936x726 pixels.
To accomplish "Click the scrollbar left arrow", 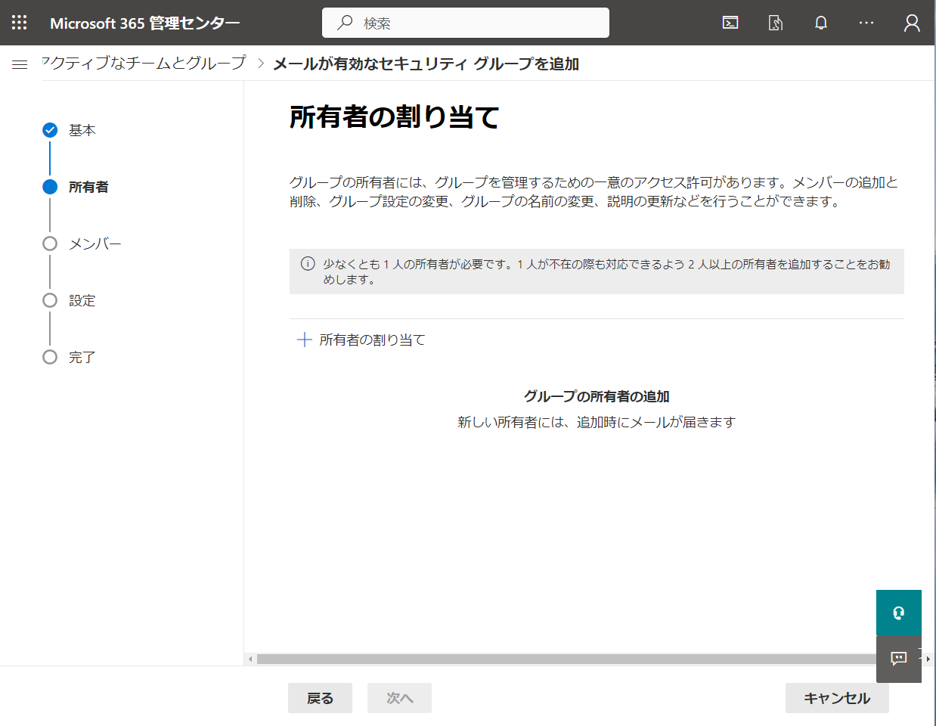I will click(250, 659).
